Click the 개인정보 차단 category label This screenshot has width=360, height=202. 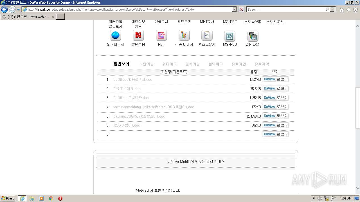tap(138, 24)
